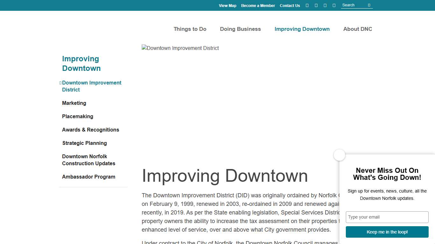Click Become a Member
This screenshot has height=244, width=435.
coord(258,5)
